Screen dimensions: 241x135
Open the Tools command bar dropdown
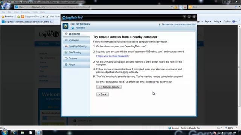point(227,21)
